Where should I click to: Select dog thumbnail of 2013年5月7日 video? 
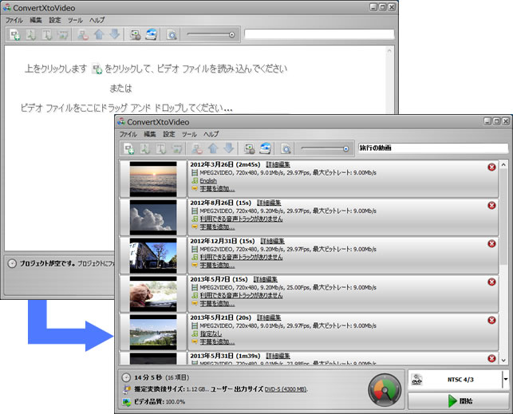point(153,294)
